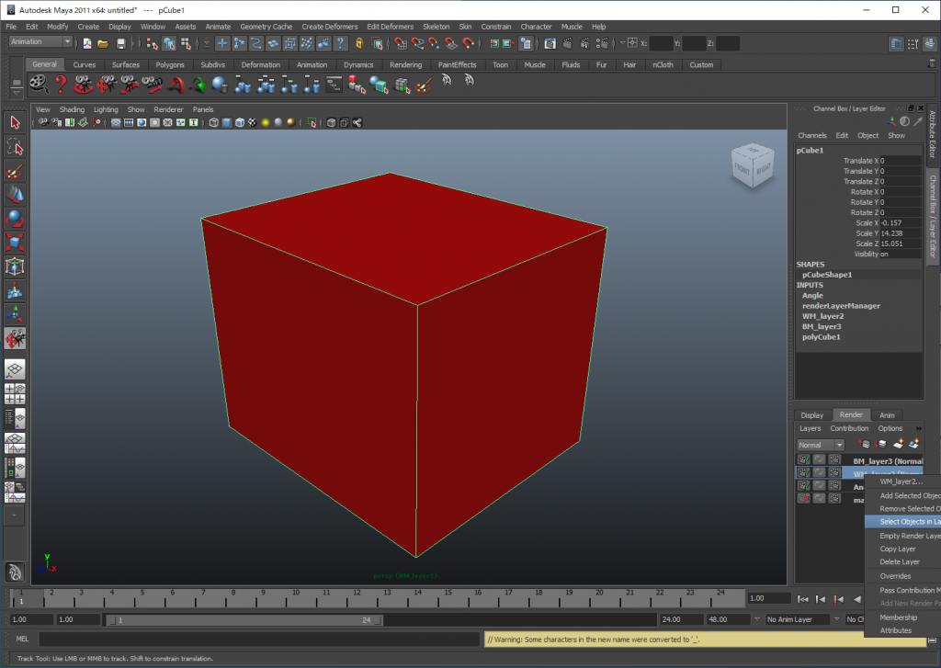The image size is (941, 668).
Task: Select the Scale tool cube icon
Action: [15, 243]
